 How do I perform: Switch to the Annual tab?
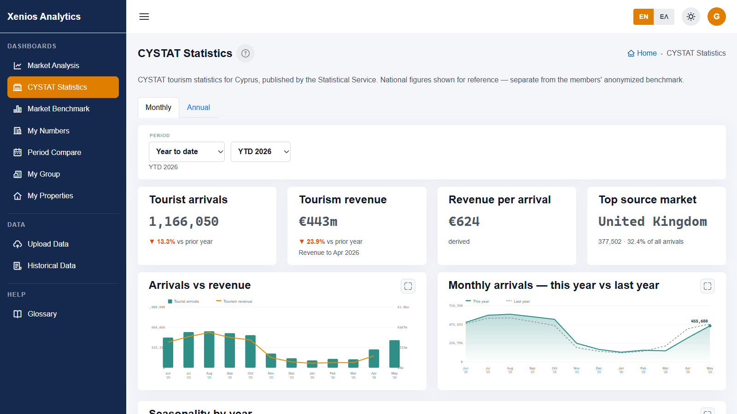coord(199,107)
